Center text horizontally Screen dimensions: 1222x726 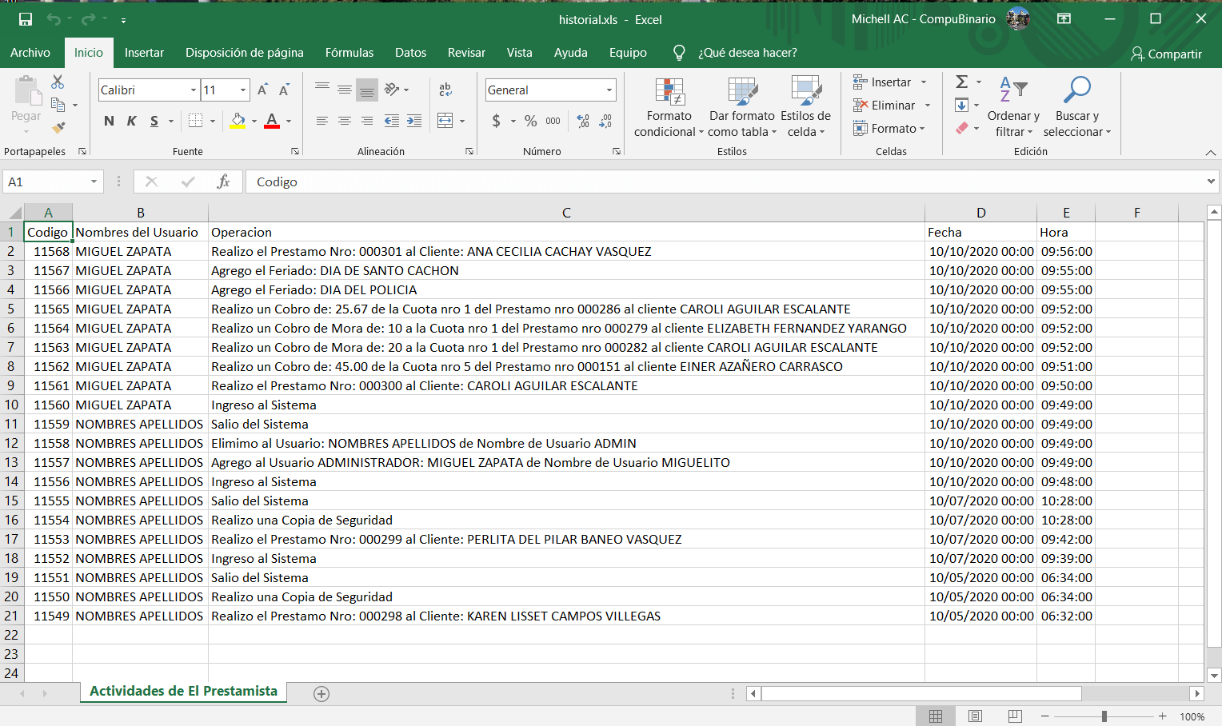[344, 121]
